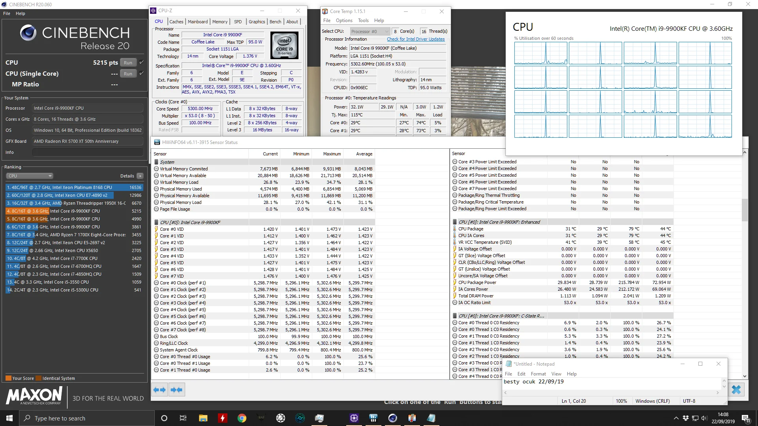Open the volume control in the tray

pos(705,418)
